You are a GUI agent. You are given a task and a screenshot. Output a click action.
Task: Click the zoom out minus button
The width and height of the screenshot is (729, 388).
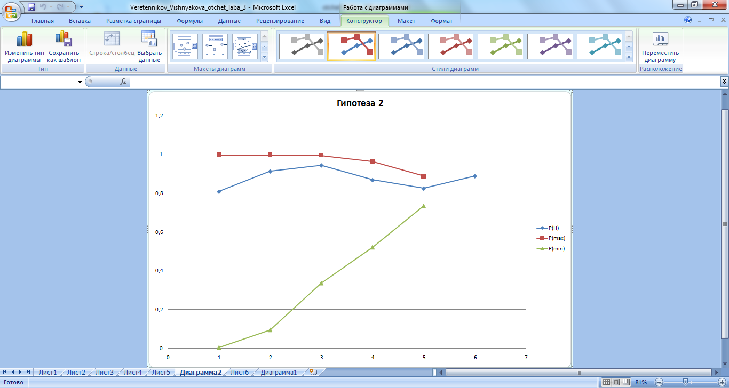point(659,382)
